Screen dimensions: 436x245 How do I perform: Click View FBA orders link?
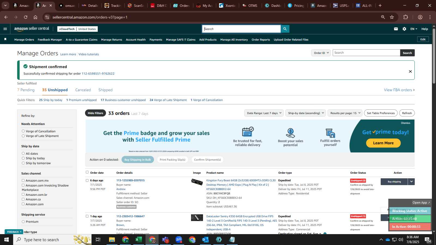pos(399,90)
